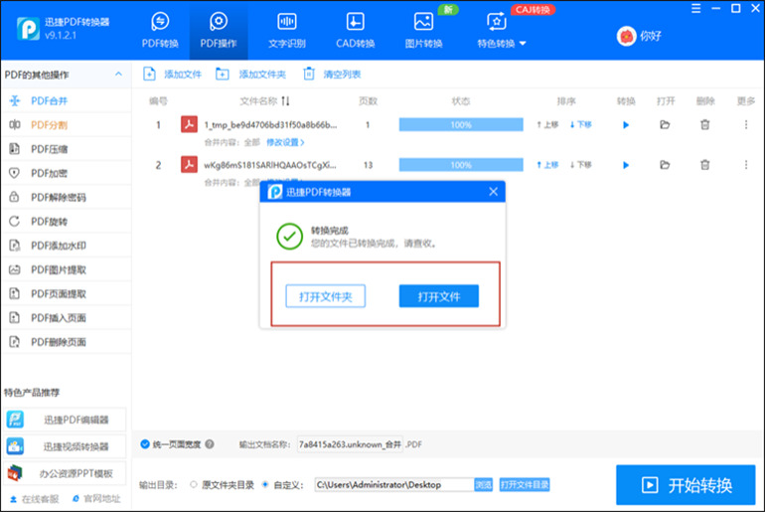Viewport: 765px width, 512px height.
Task: Click the 100% progress bar of file 2
Action: [x=461, y=165]
